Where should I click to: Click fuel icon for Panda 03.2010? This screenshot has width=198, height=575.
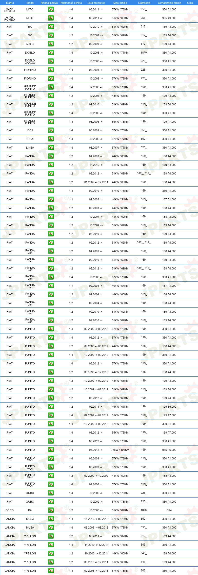pos(51,234)
